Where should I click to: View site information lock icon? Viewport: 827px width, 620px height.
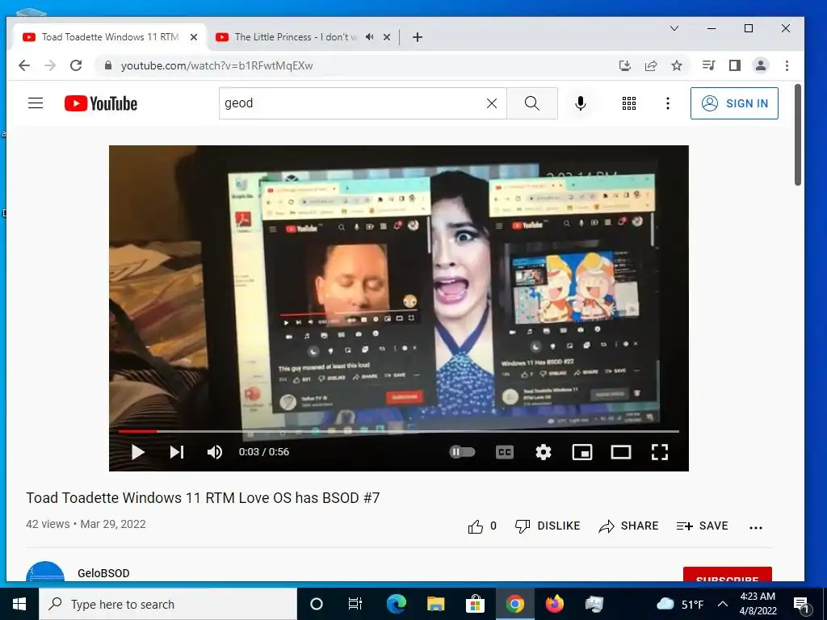(x=108, y=65)
